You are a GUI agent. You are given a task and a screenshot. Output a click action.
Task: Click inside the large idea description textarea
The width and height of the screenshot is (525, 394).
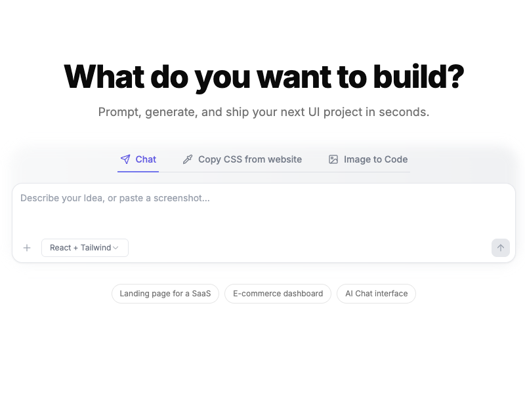[x=262, y=210]
